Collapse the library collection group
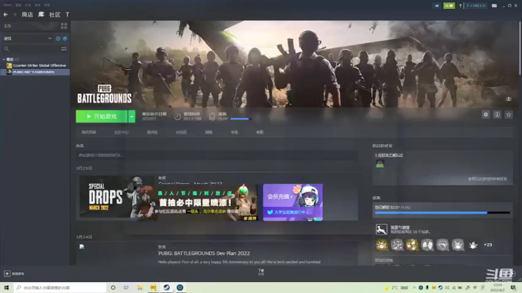Image resolution: width=522 pixels, height=293 pixels. tap(4, 59)
